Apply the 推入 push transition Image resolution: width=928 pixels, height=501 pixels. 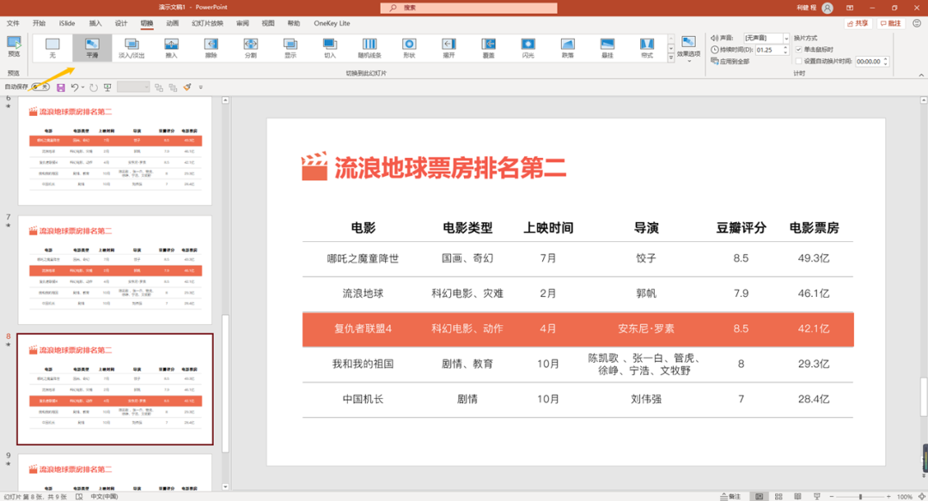point(171,47)
